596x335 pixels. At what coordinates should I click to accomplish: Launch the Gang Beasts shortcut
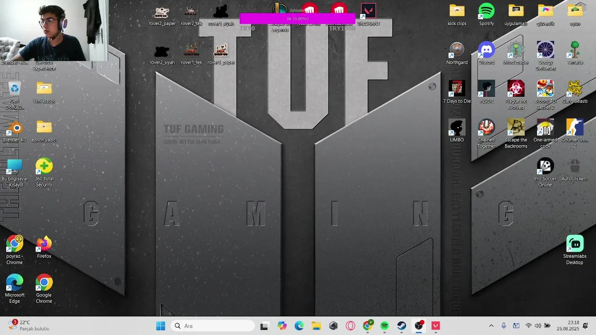575,93
